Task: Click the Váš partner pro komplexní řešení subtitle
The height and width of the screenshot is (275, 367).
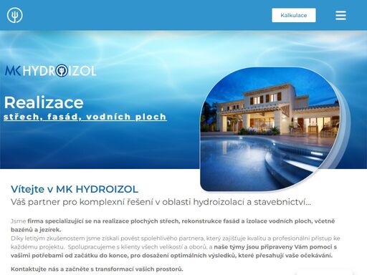Action: tap(161, 202)
